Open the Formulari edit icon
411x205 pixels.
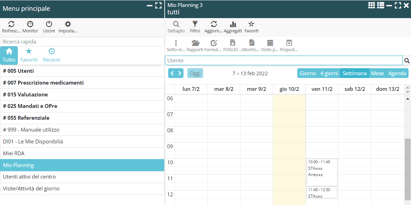click(x=214, y=43)
